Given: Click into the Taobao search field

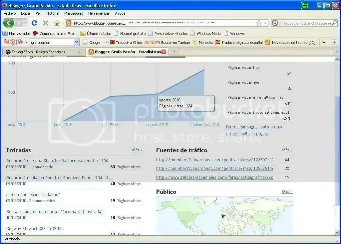Looking at the screenshot, I should coord(307,23).
